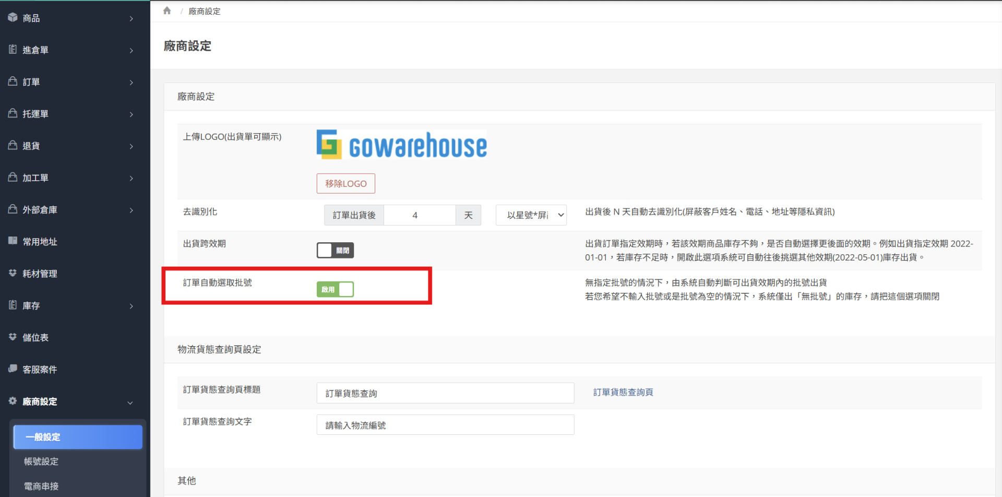1002x497 pixels.
Task: Open the 以星號*屏蔽 masking dropdown
Action: 531,215
